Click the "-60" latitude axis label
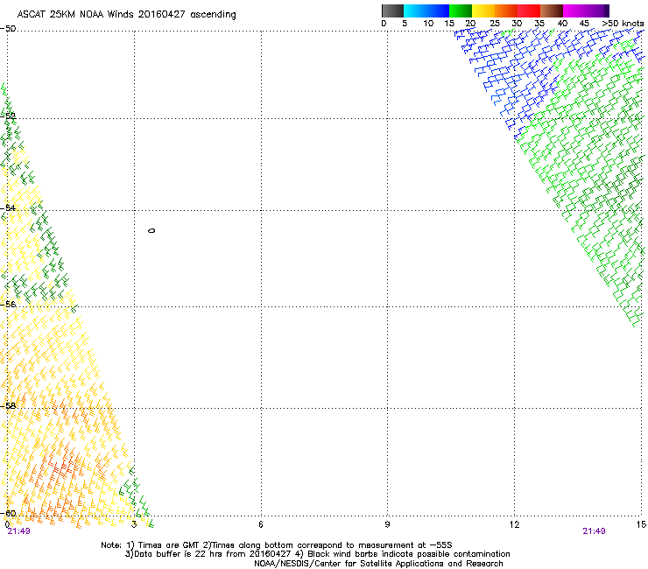The height and width of the screenshot is (569, 648). pyautogui.click(x=8, y=513)
